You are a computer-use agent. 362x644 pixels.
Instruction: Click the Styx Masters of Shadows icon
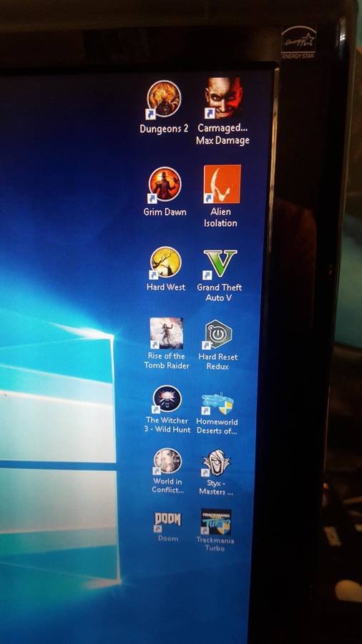click(x=216, y=462)
